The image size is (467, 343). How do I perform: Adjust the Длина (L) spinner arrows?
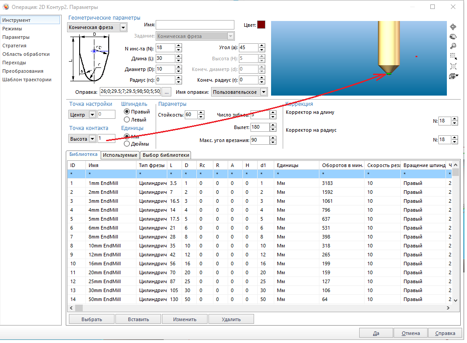[x=178, y=59]
